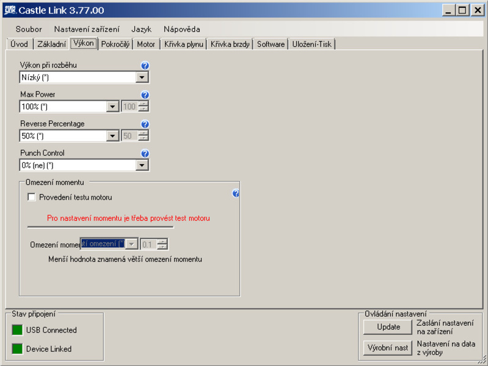
Task: Open the Křivka plynu tab
Action: pyautogui.click(x=184, y=44)
